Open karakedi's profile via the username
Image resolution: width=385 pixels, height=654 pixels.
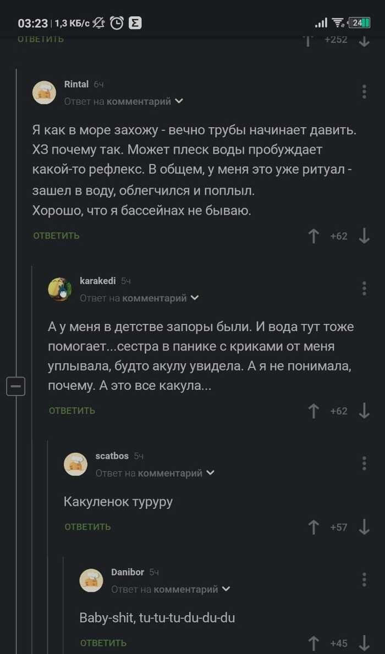pos(98,280)
